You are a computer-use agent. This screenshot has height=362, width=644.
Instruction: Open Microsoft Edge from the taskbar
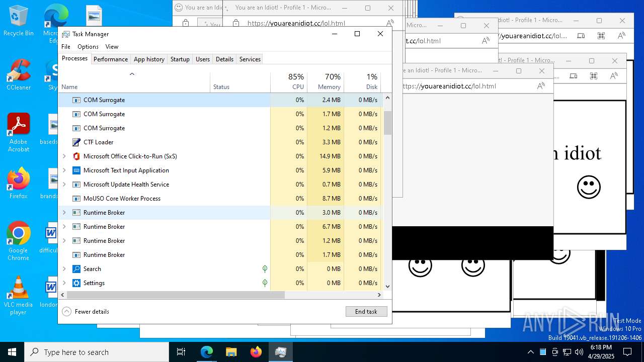pos(207,352)
